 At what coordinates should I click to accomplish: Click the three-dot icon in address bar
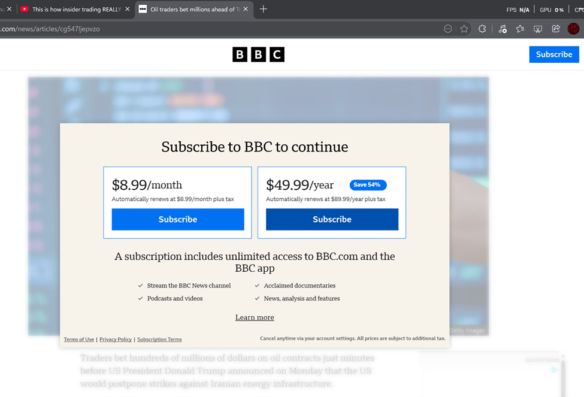click(447, 29)
